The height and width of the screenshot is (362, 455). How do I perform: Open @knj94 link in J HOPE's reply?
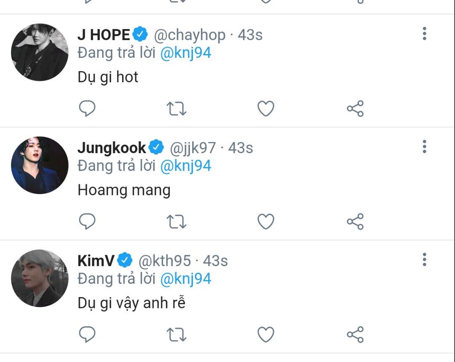(186, 54)
